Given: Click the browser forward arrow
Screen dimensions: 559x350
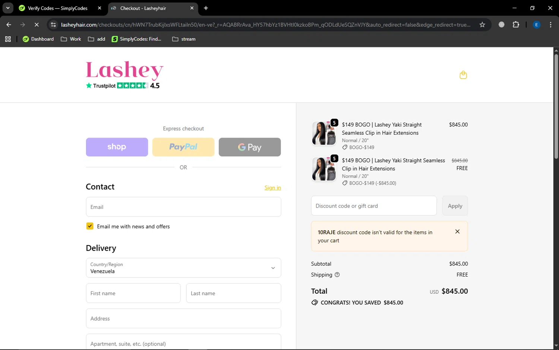Looking at the screenshot, I should [x=23, y=25].
